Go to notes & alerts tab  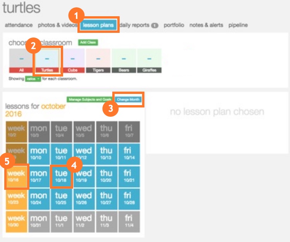coord(206,25)
